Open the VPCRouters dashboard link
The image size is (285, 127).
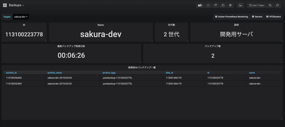coord(273,17)
